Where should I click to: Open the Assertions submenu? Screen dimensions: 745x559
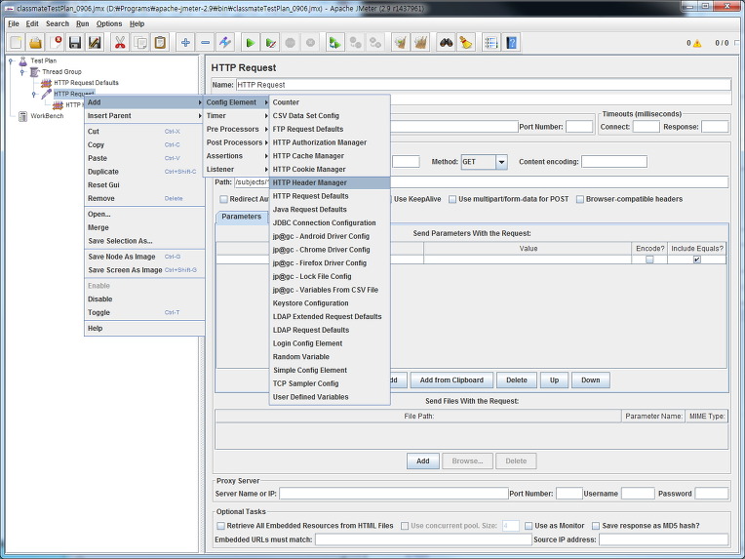[x=236, y=156]
